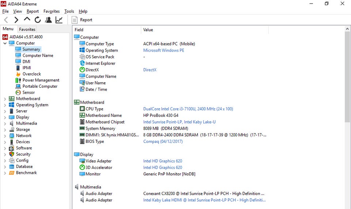351x209 pixels.
Task: Click the Date / Time clock icon
Action: point(82,89)
